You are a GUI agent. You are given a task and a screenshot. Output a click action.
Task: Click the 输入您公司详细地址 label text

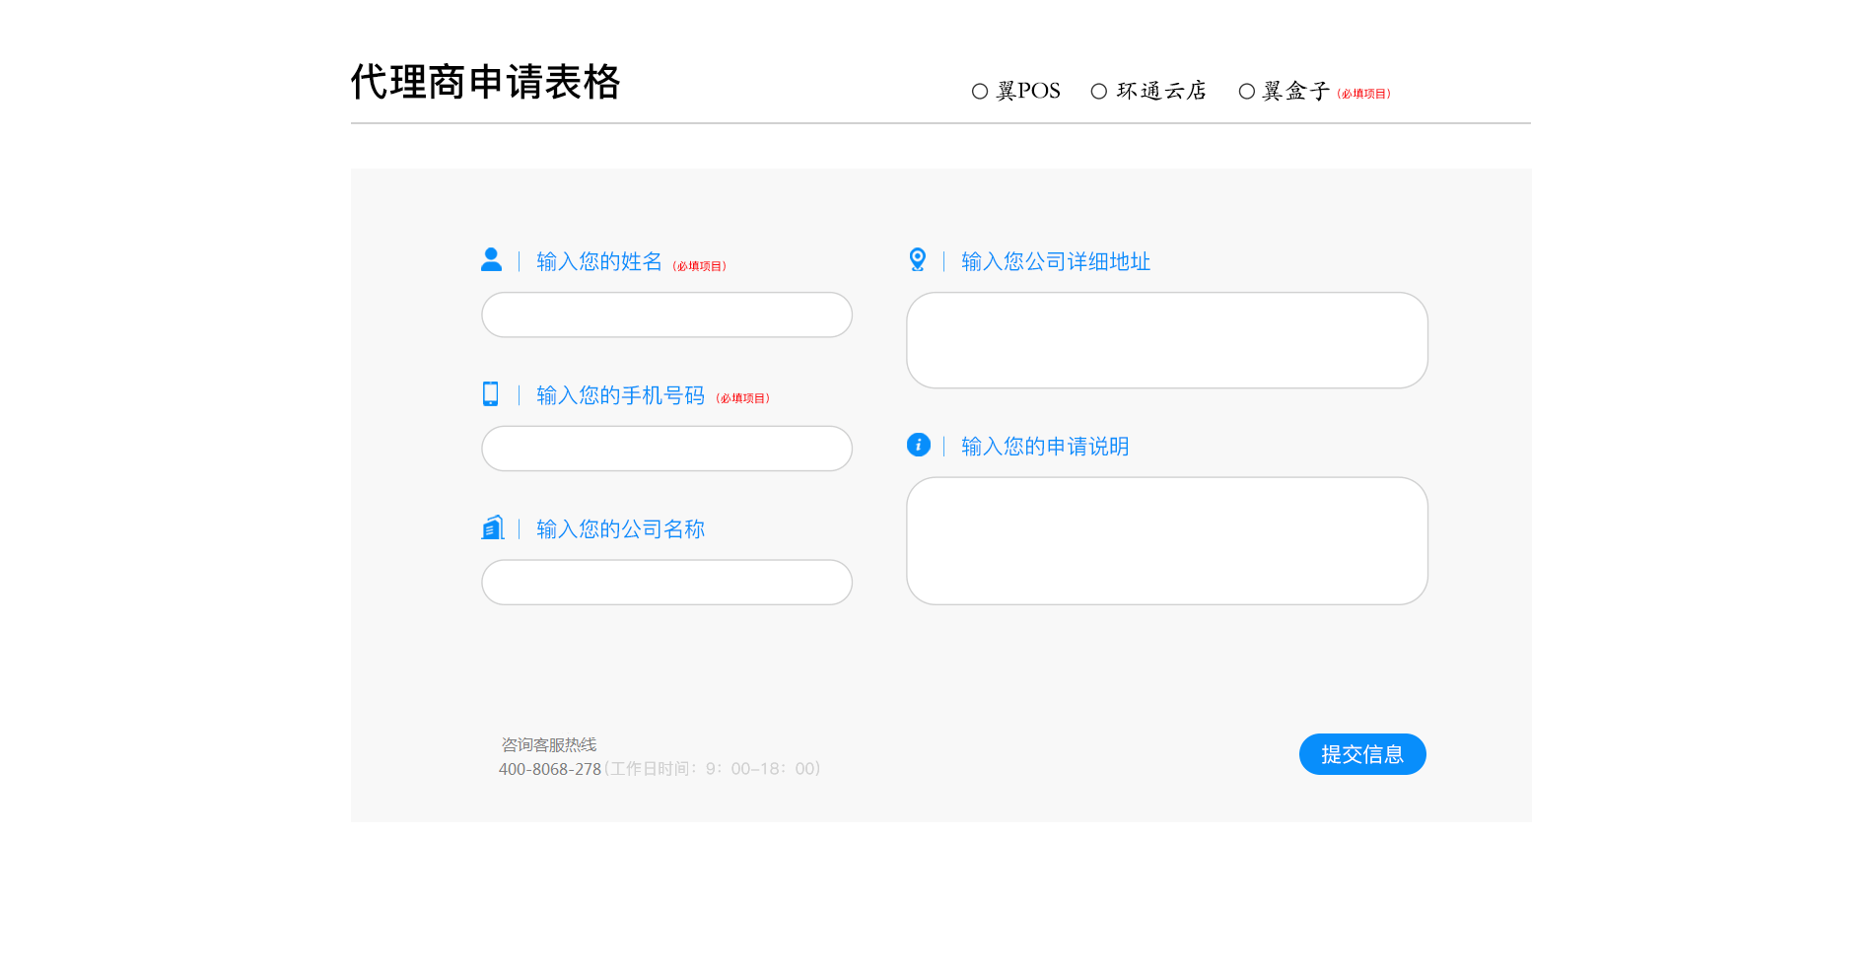tap(1055, 261)
